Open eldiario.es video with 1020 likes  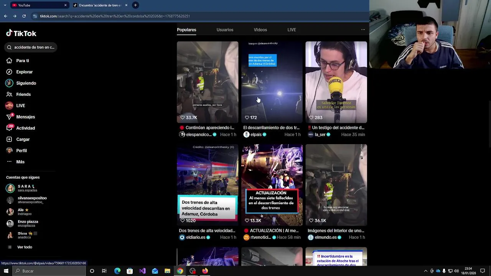[208, 185]
